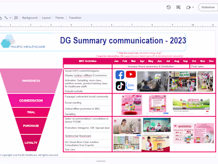The height and width of the screenshot is (164, 218).
Task: Select the YouTube logo on slide
Action: pyautogui.click(x=131, y=74)
